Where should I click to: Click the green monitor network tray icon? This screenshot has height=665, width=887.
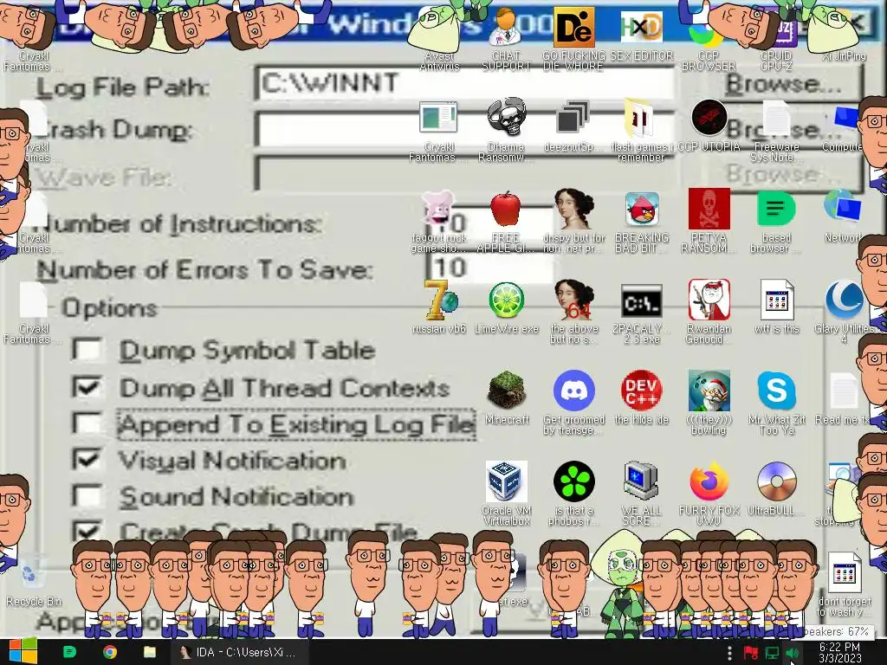click(772, 653)
